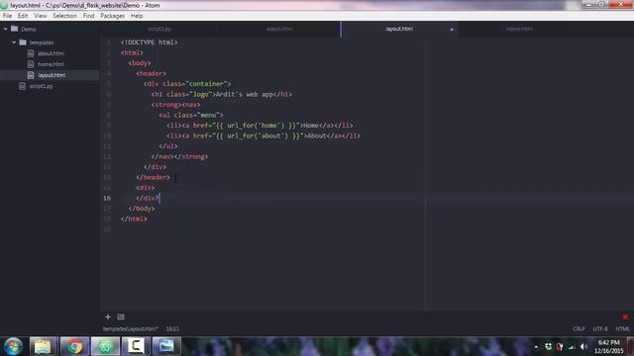This screenshot has width=634, height=356.
Task: Open script1.py in the tree view
Action: click(41, 86)
